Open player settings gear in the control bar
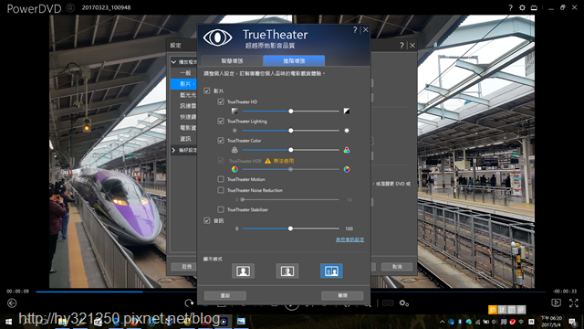The width and height of the screenshot is (584, 329). 404,303
